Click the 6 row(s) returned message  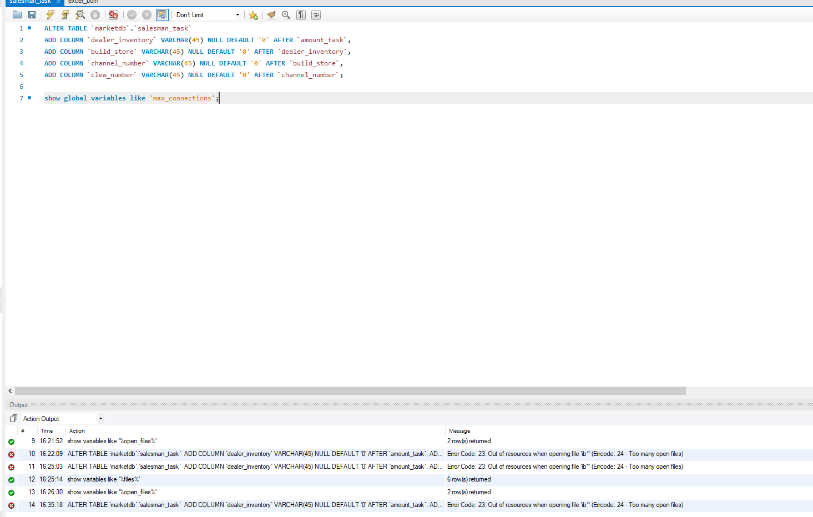tap(469, 479)
